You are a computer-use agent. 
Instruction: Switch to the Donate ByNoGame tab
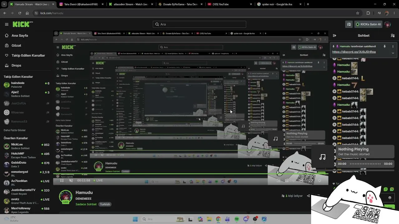pyautogui.click(x=180, y=4)
